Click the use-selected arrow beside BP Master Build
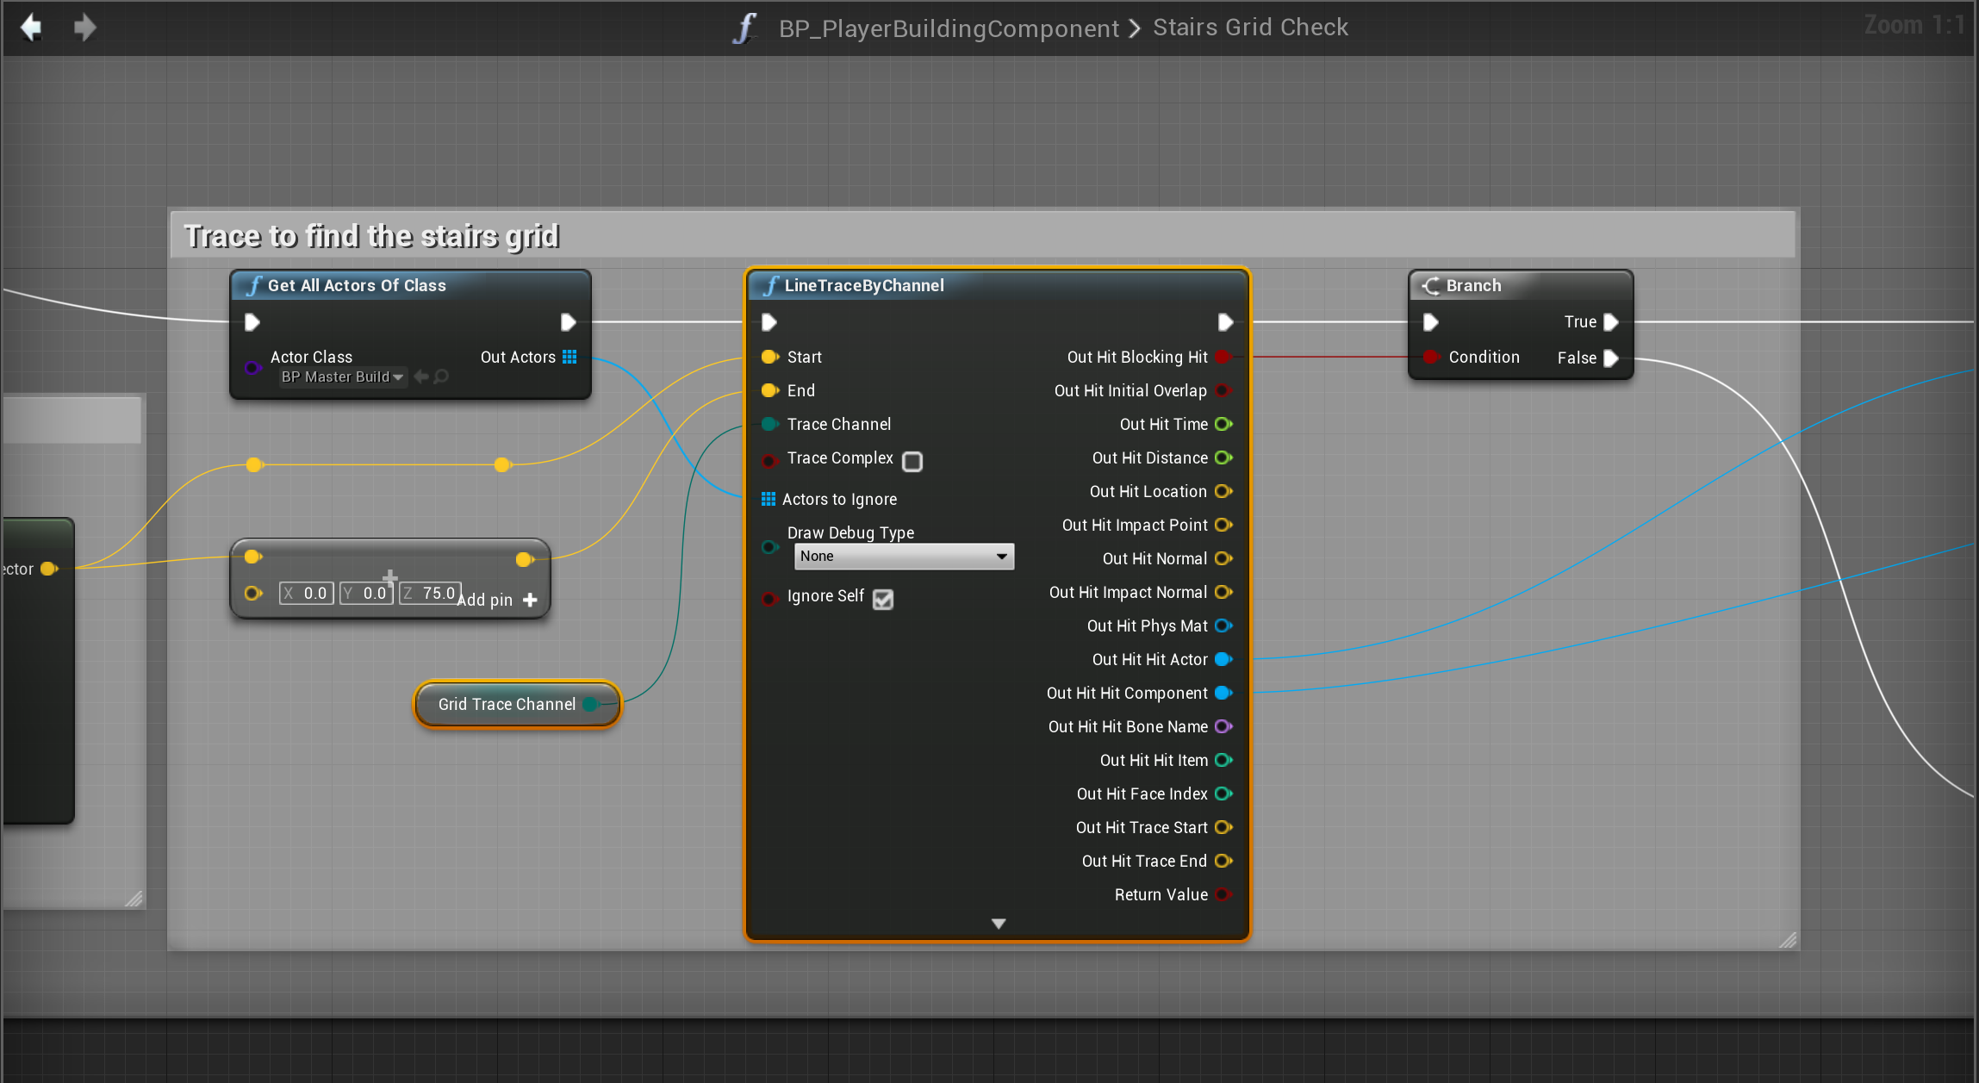1979x1083 pixels. point(421,377)
